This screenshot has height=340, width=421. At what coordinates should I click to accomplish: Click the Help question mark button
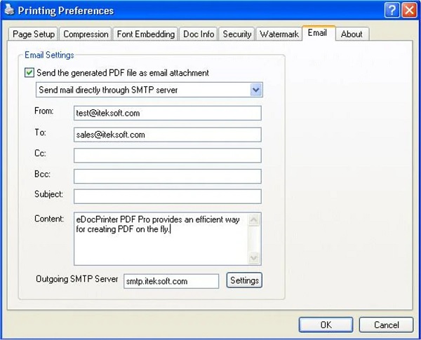coord(392,10)
